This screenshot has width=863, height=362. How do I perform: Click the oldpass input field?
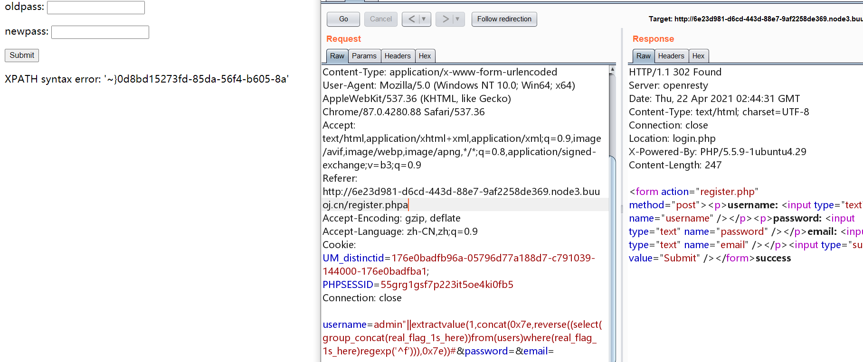[x=96, y=8]
